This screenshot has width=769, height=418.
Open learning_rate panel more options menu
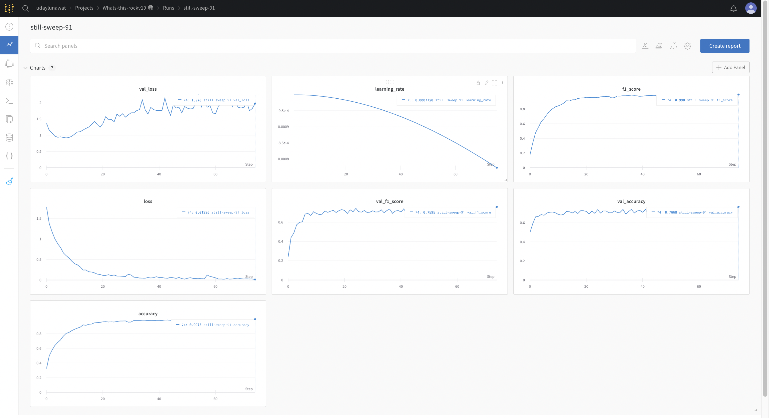(x=503, y=83)
